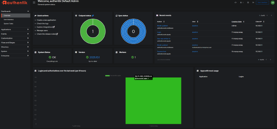Open the Password set event link
Image resolution: width=277 pixels, height=129 pixels.
point(161,52)
